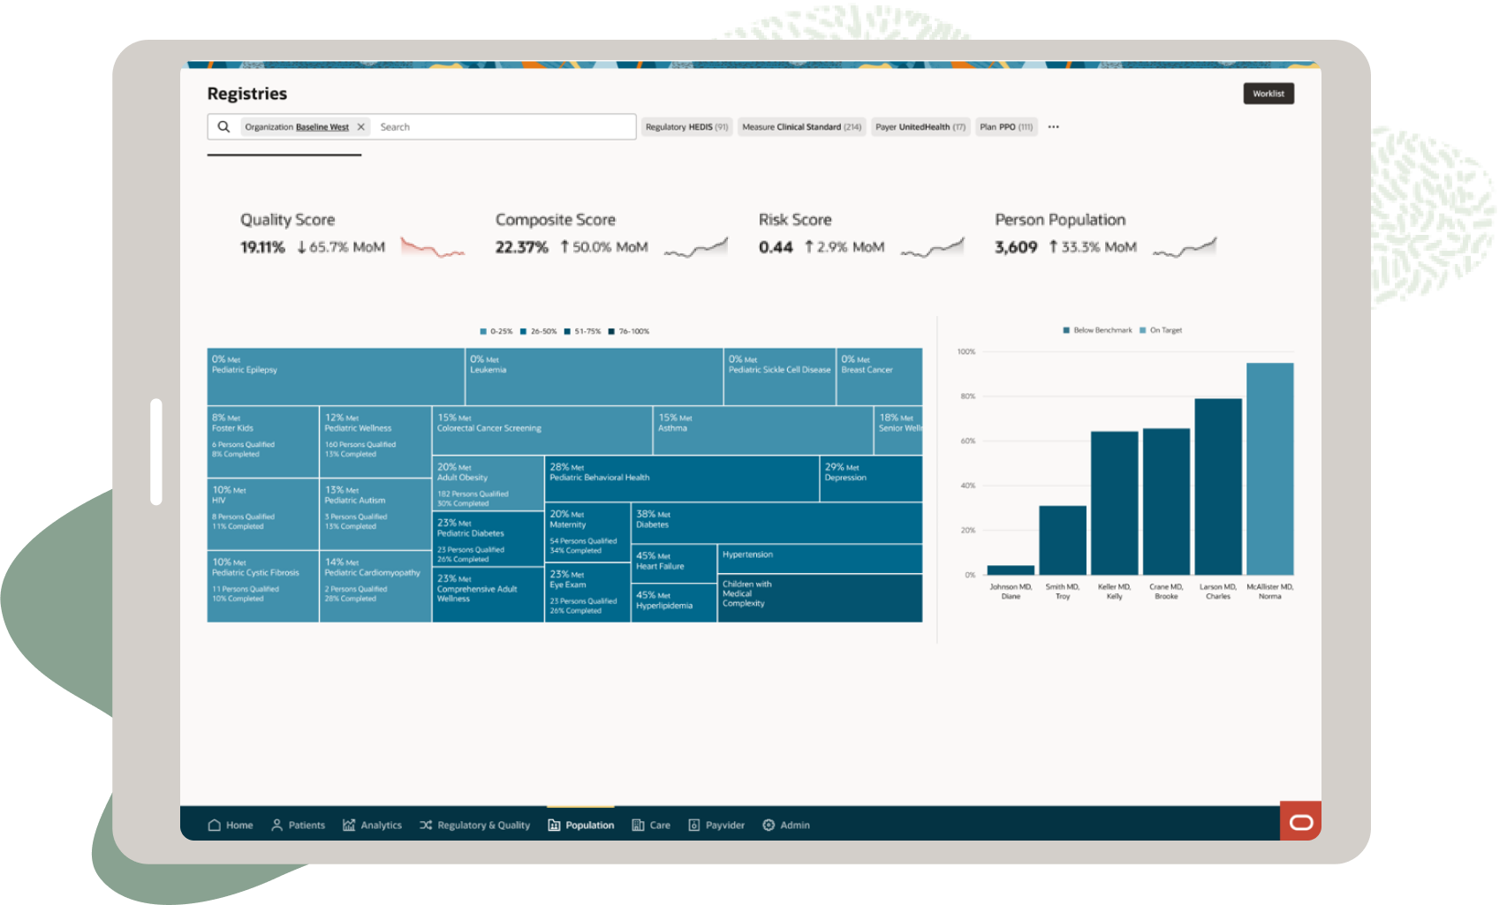Open the Regulatory HEDIS filter chip
Screen dimensions: 1507x905
click(687, 126)
